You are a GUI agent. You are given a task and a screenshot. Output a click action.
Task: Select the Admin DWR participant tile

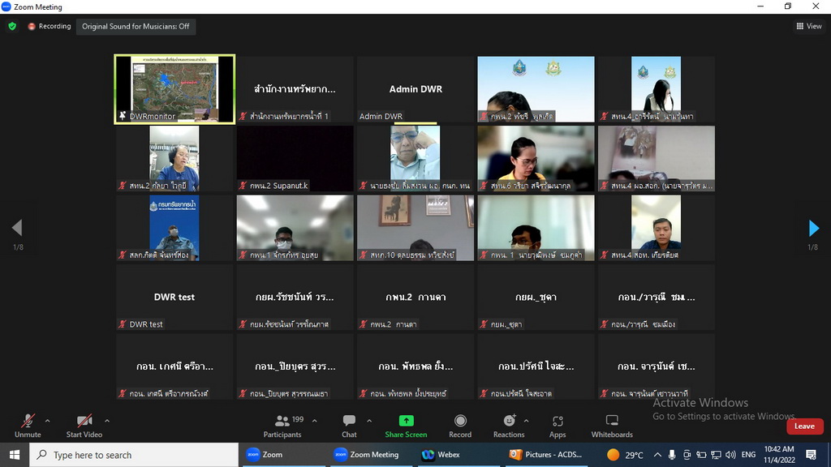pos(415,89)
